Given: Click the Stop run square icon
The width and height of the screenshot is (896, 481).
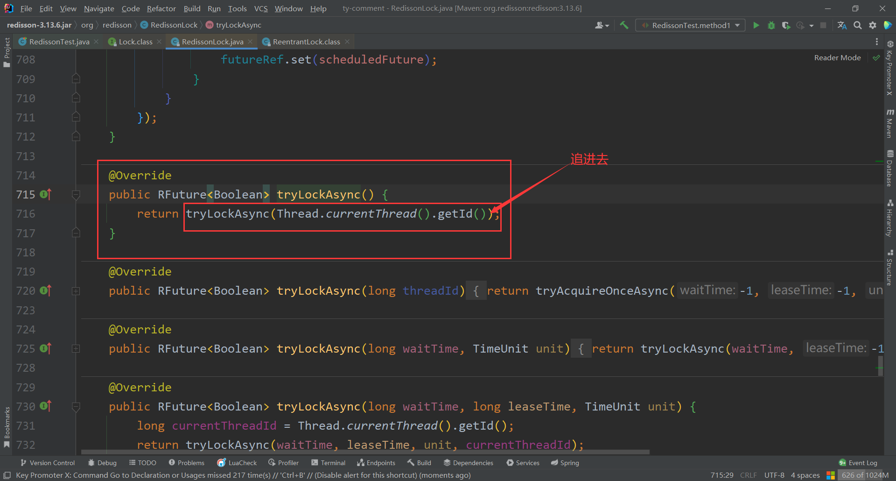Looking at the screenshot, I should (x=823, y=25).
